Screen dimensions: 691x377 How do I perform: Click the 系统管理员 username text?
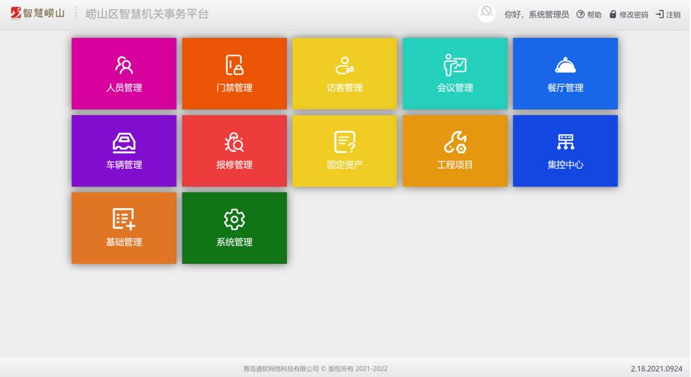(549, 15)
